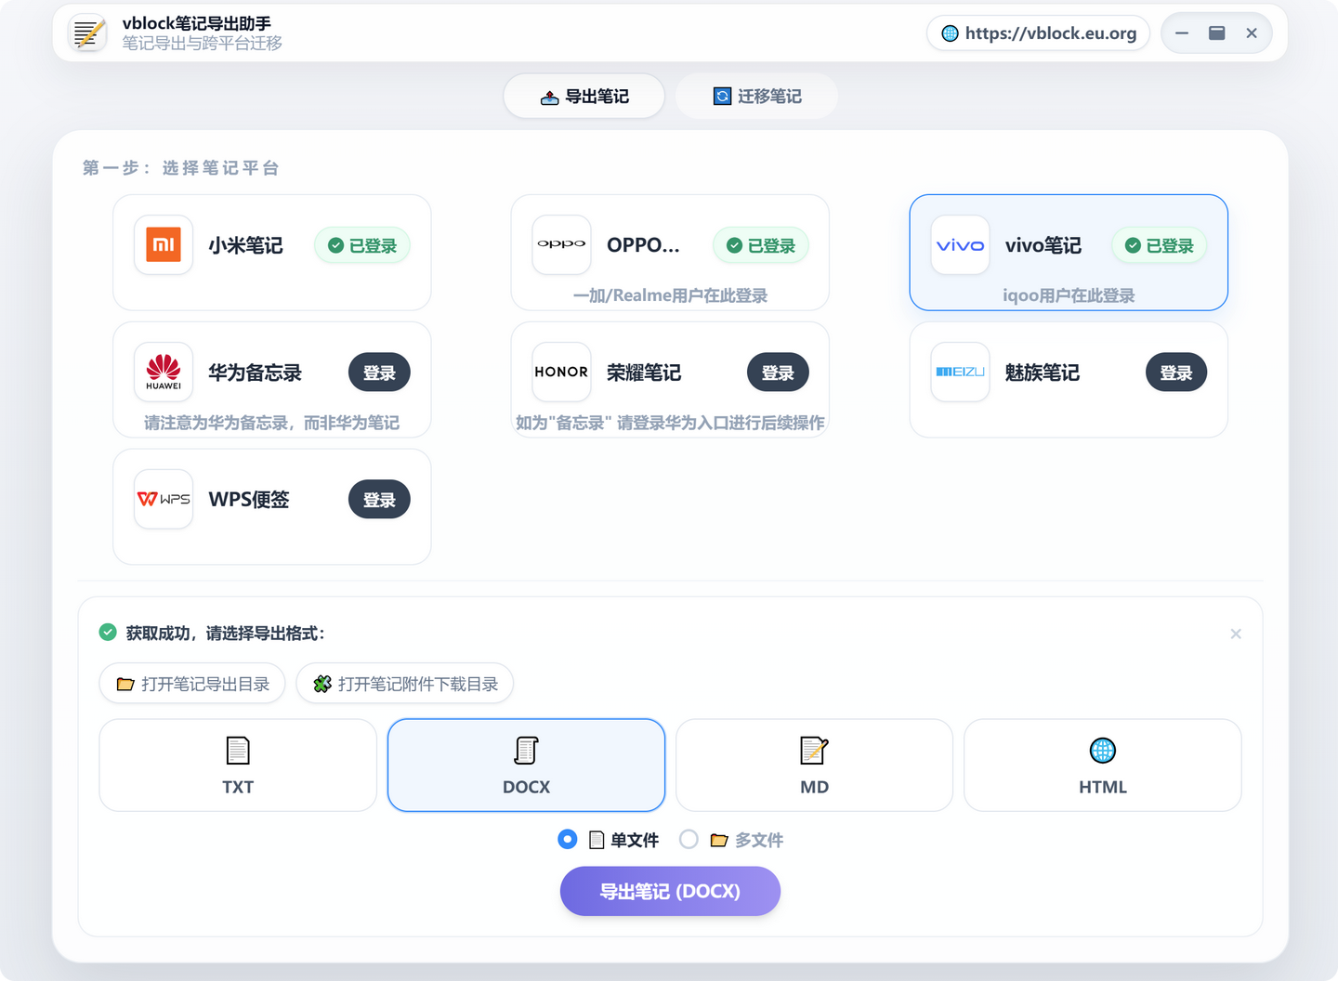1338x981 pixels.
Task: Click the 魅族笔记 platform name
Action: 1043,373
